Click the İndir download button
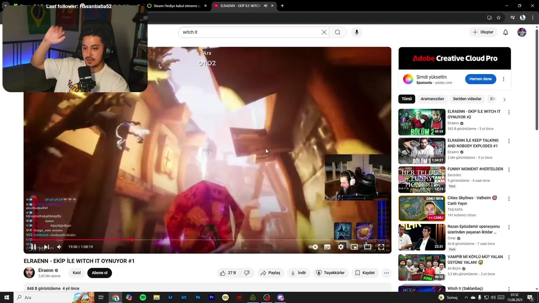 point(299,273)
